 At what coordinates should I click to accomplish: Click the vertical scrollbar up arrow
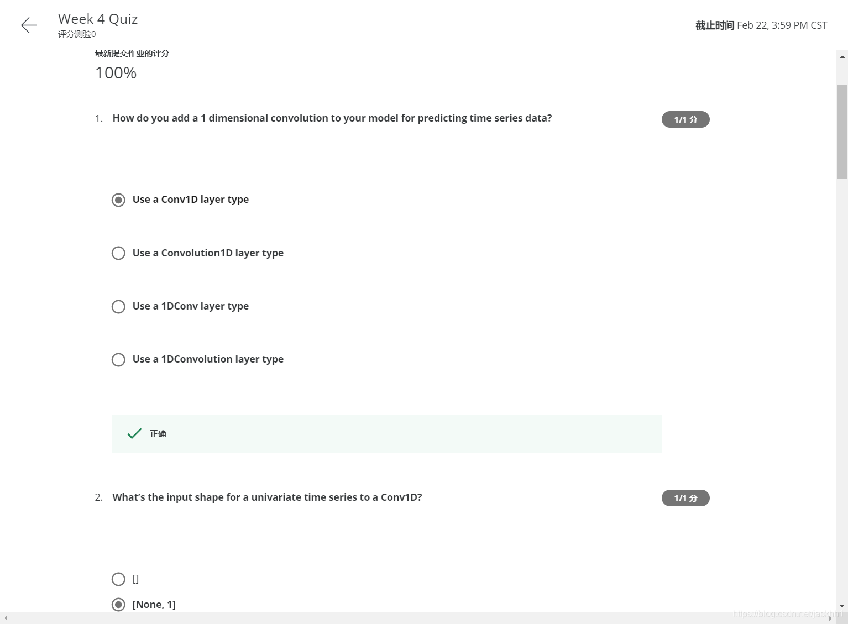842,56
